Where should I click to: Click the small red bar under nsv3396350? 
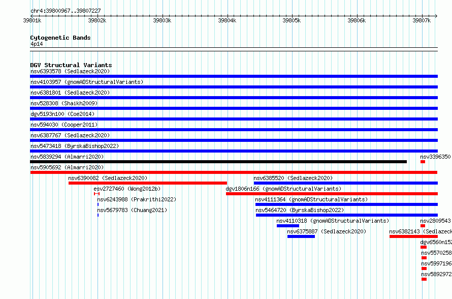(423, 162)
